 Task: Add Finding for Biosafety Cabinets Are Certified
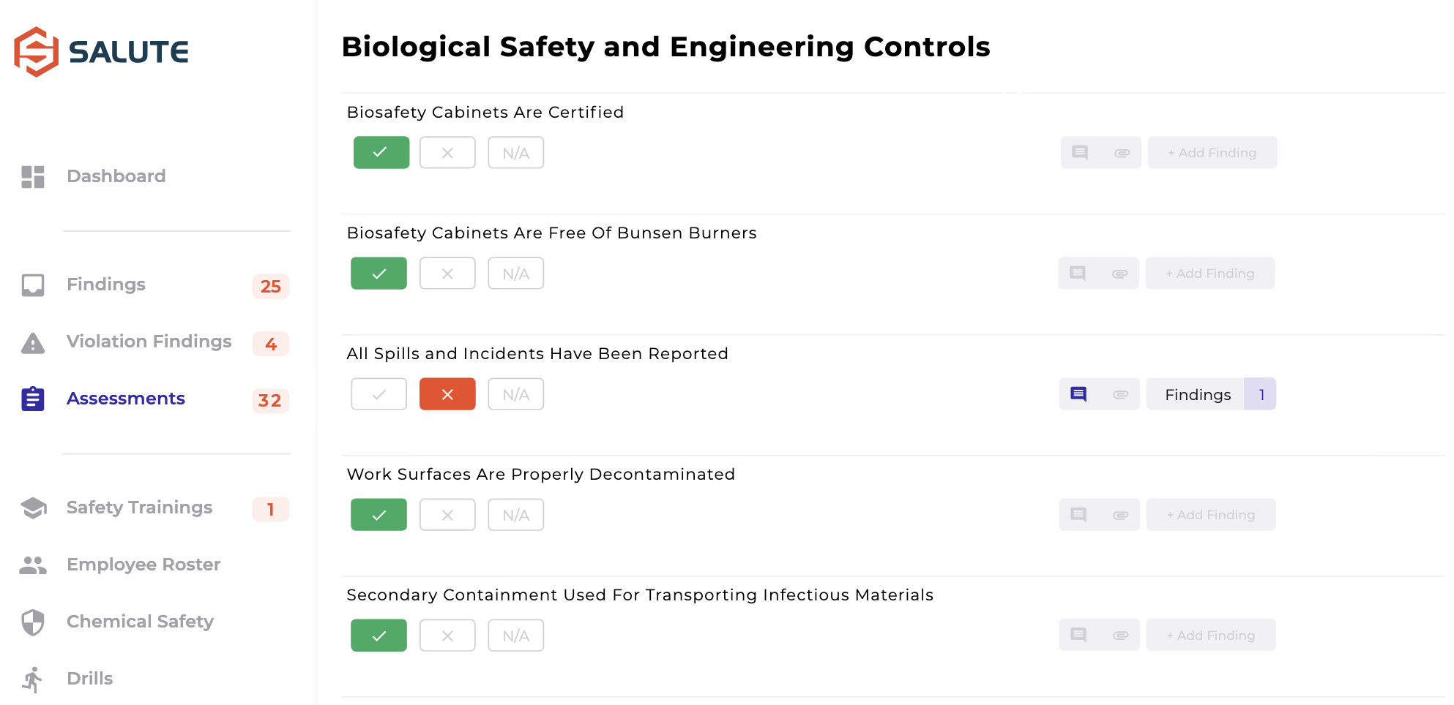(x=1212, y=153)
